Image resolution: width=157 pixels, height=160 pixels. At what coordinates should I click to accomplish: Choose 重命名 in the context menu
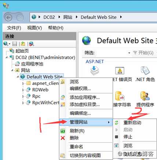(86, 146)
